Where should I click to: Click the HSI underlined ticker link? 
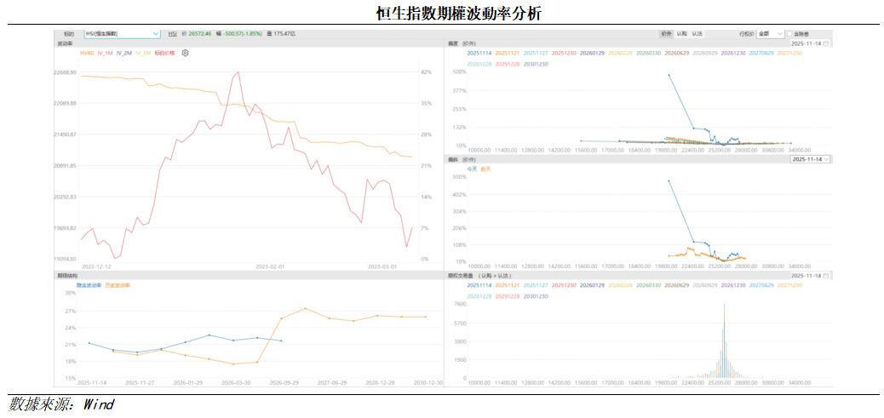172,33
